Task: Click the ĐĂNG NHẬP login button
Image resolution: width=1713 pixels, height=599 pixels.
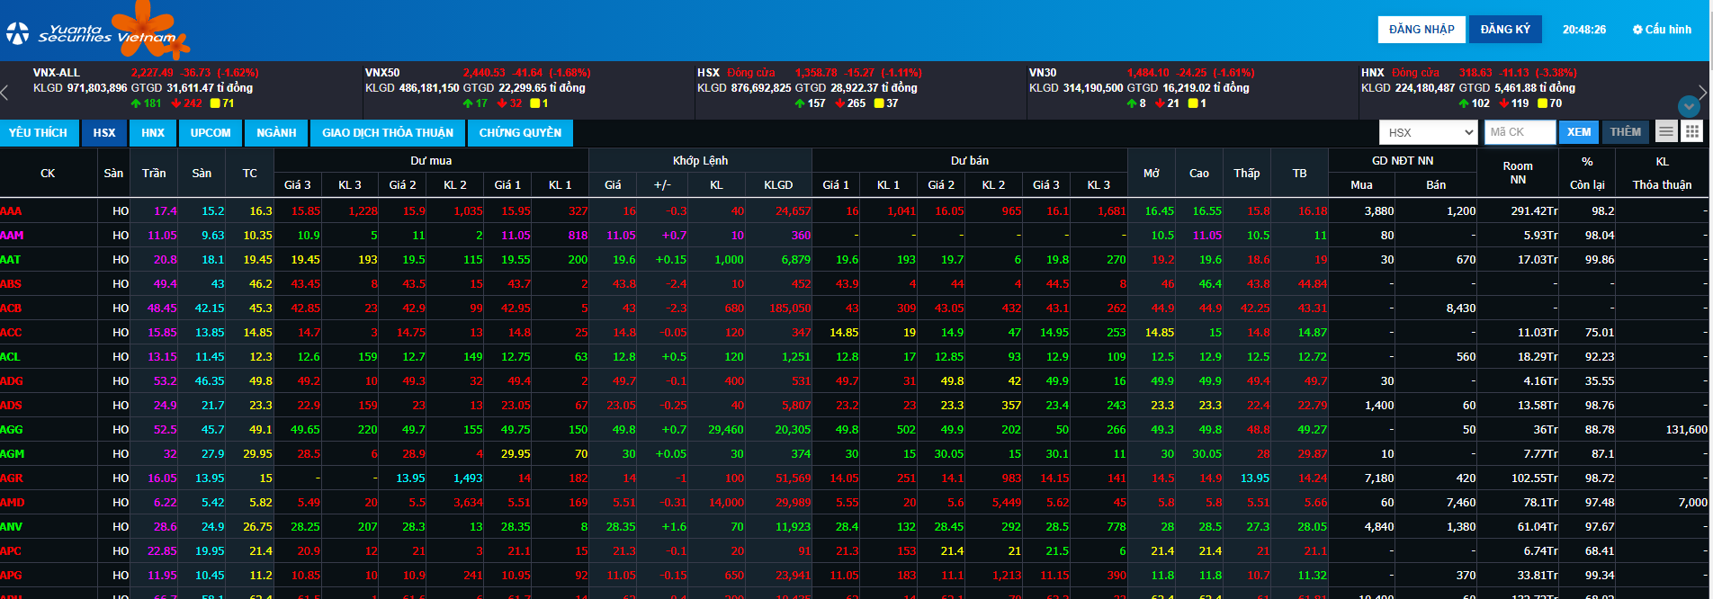Action: [x=1422, y=30]
